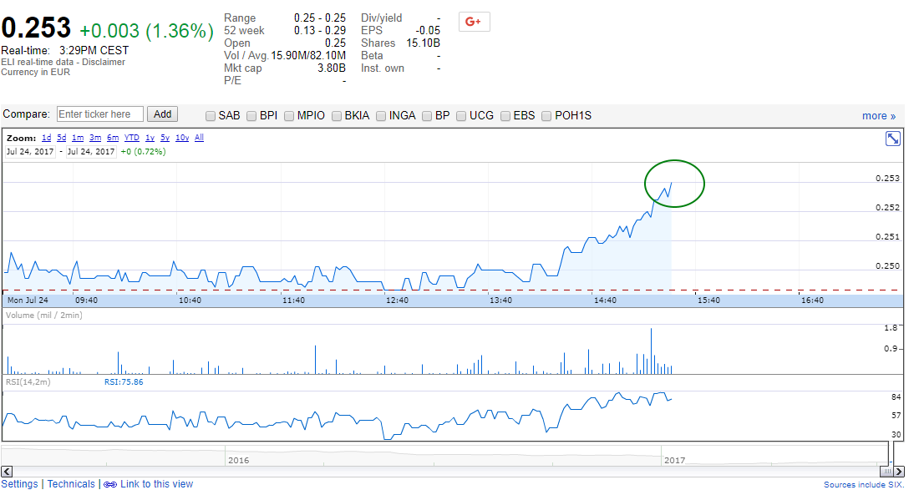
Task: Set chart zoom to 1d
Action: pos(47,138)
